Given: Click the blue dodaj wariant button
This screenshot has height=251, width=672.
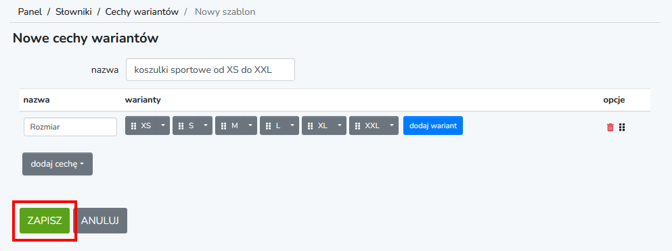Looking at the screenshot, I should click(433, 125).
